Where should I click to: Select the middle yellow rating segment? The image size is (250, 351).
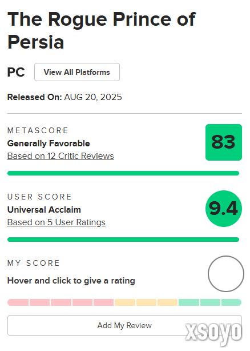click(146, 302)
